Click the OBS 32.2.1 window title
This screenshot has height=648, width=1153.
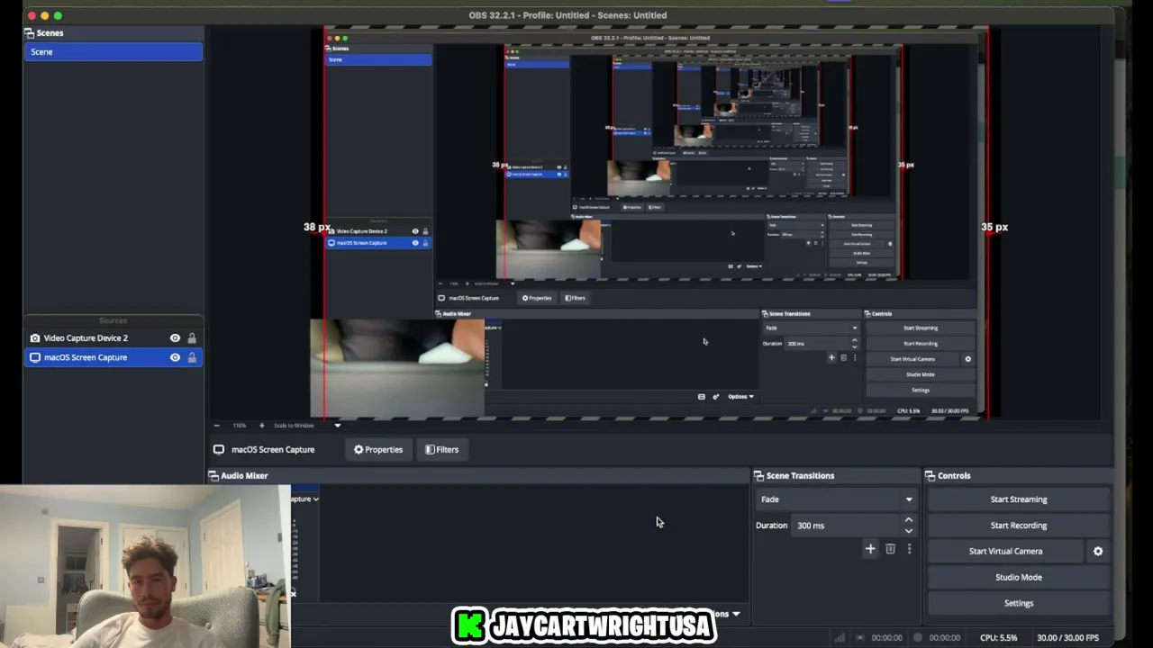coord(567,15)
